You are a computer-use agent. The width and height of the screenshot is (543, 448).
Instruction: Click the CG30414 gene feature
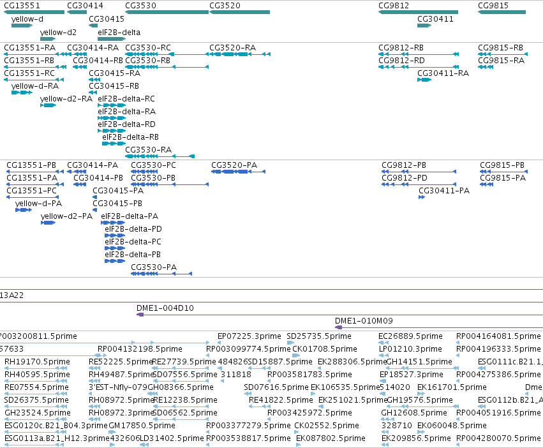coord(77,12)
